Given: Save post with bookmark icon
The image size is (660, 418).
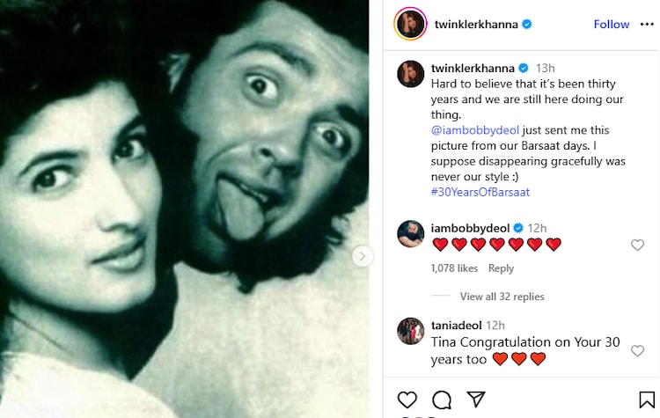Looking at the screenshot, I should coord(647,400).
